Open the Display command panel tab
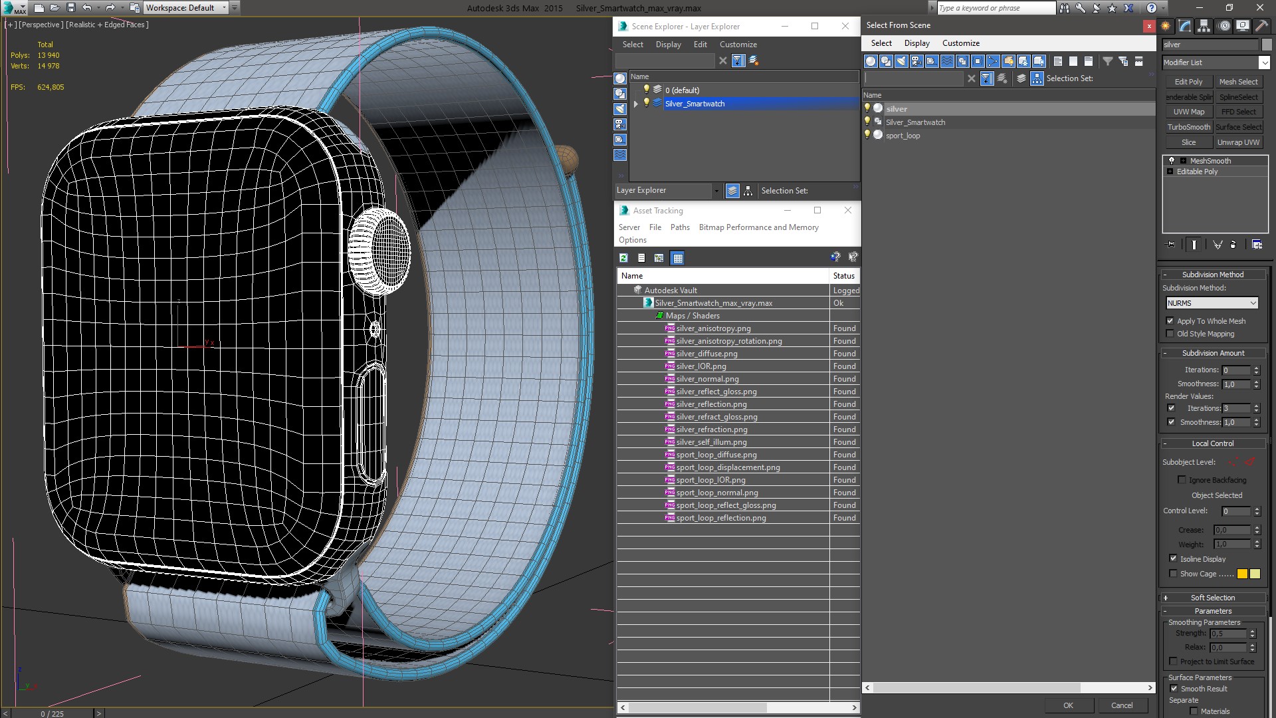The width and height of the screenshot is (1276, 718). click(x=1242, y=26)
